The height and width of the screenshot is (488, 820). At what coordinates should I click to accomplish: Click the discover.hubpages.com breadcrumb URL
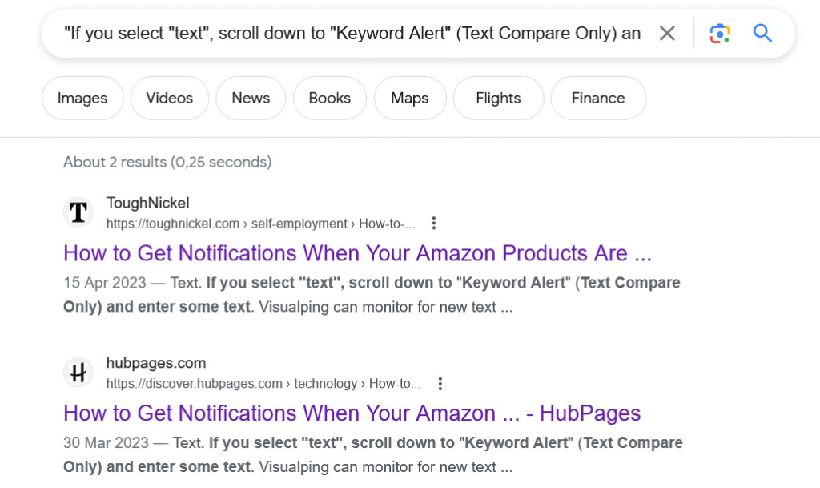(x=263, y=384)
